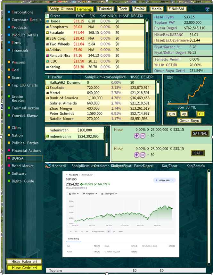Filter stocks by Tuketici sector
Viewport: 213px width, 275px height.
point(105,9)
